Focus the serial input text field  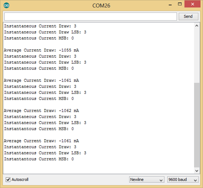tap(91, 17)
